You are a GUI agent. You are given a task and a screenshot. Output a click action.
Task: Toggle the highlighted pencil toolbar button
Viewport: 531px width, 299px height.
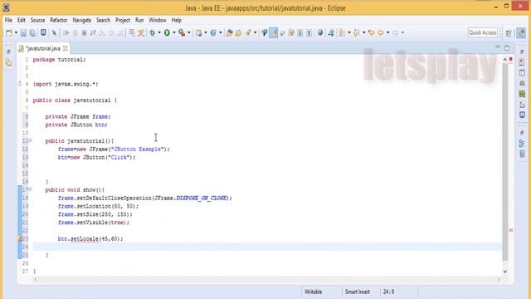click(x=274, y=32)
